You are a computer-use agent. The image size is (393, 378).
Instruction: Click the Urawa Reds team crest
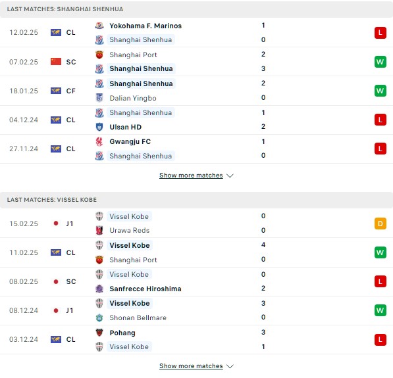99,230
